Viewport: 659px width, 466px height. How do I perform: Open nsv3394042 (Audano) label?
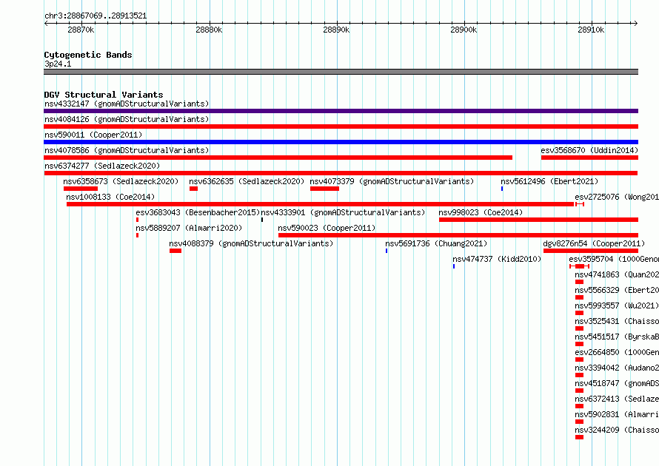click(617, 368)
